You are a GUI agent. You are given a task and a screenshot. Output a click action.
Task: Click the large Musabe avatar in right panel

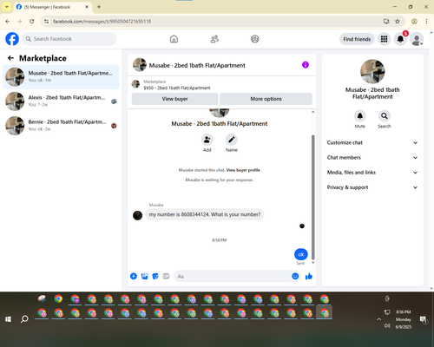(372, 71)
